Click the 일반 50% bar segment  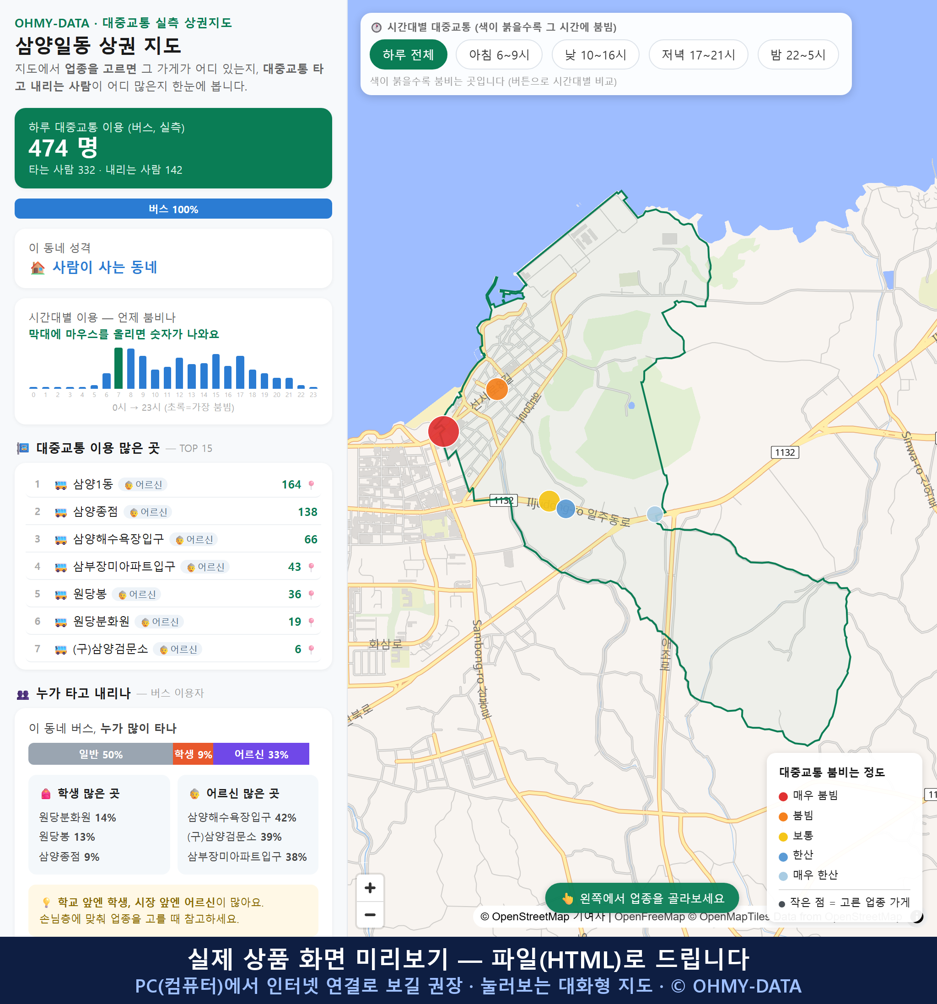click(101, 754)
